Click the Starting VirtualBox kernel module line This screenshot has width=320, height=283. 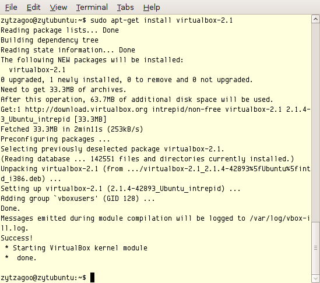click(x=76, y=248)
